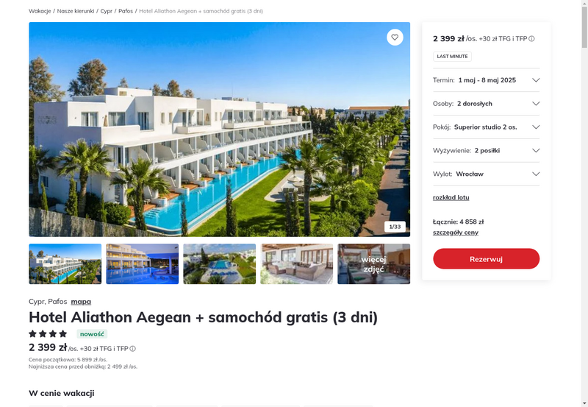
Task: Open the info icon next to the sidebar price
Action: point(531,39)
